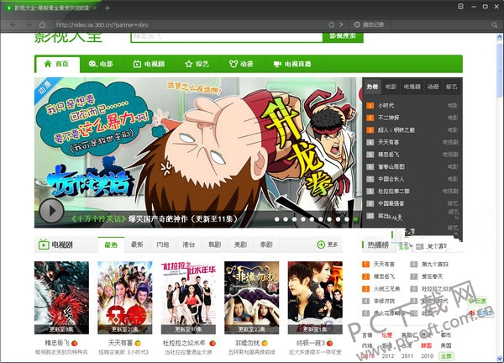Select the 港台 filter tab

pos(189,245)
